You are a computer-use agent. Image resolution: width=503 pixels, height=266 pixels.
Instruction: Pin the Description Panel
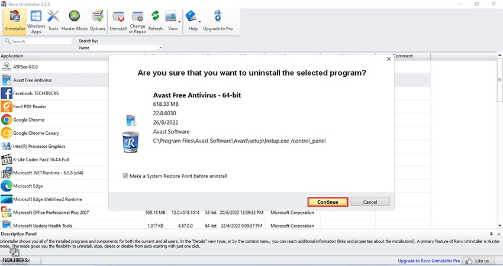[x=491, y=234]
